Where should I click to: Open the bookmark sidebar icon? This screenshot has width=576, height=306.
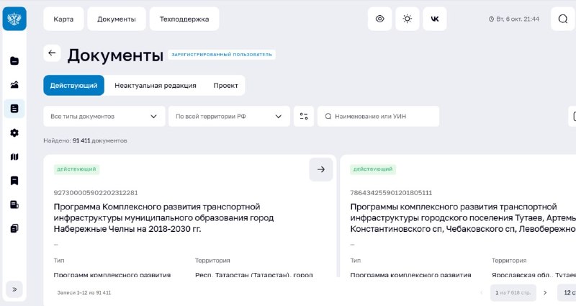14,181
